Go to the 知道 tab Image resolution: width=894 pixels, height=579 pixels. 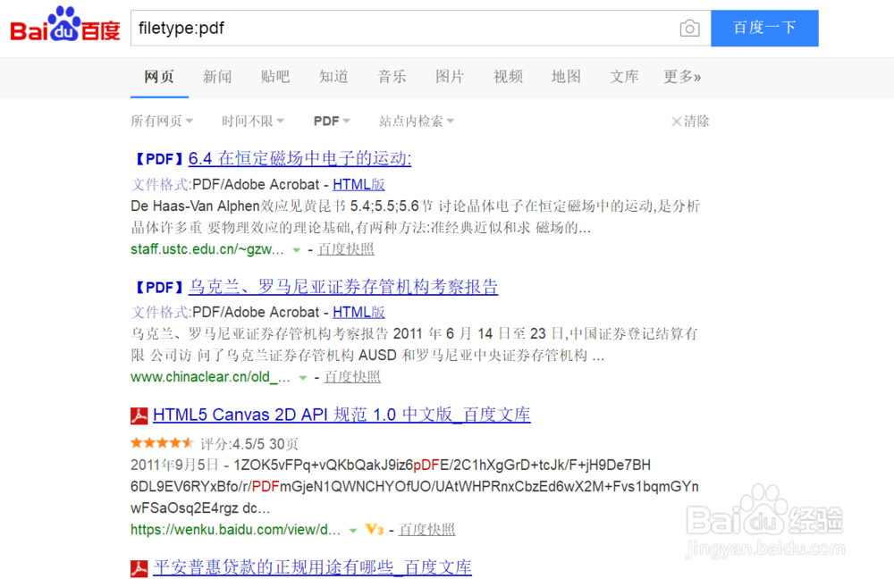coord(333,76)
